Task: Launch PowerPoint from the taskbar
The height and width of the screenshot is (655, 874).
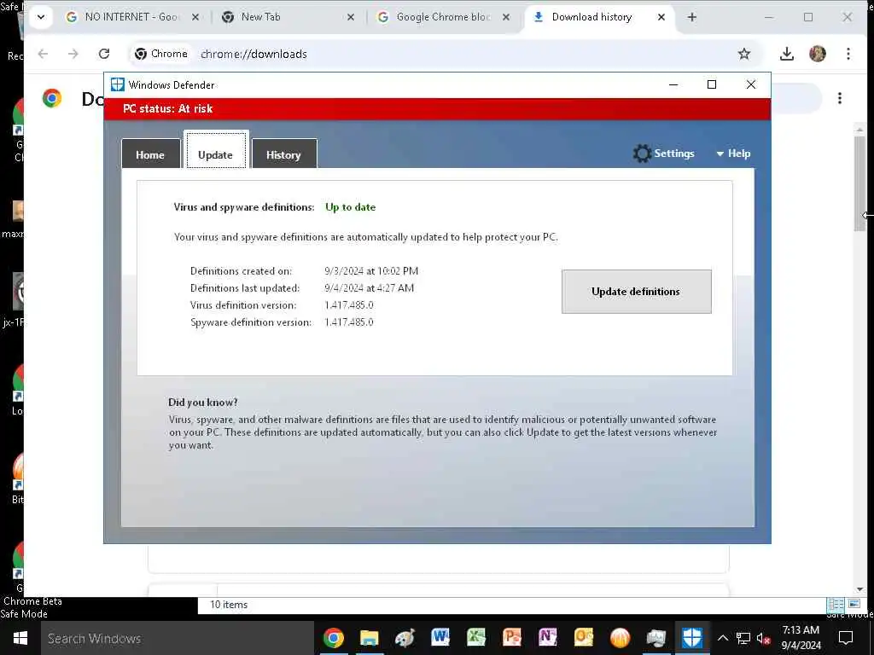Action: [512, 636]
